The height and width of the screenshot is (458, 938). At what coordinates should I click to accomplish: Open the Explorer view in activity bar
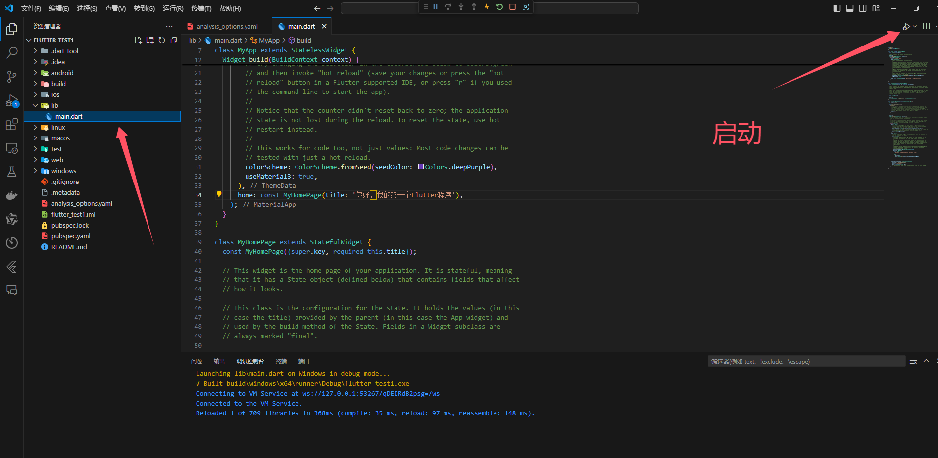(12, 29)
